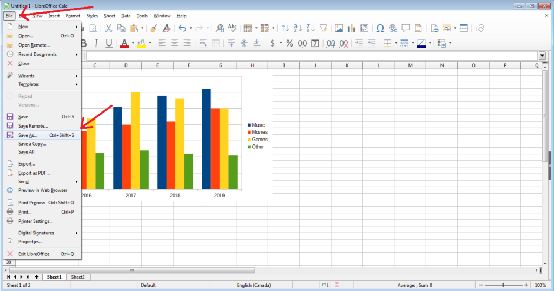Open the font color dropdown arrow
The image size is (554, 291).
pos(133,43)
